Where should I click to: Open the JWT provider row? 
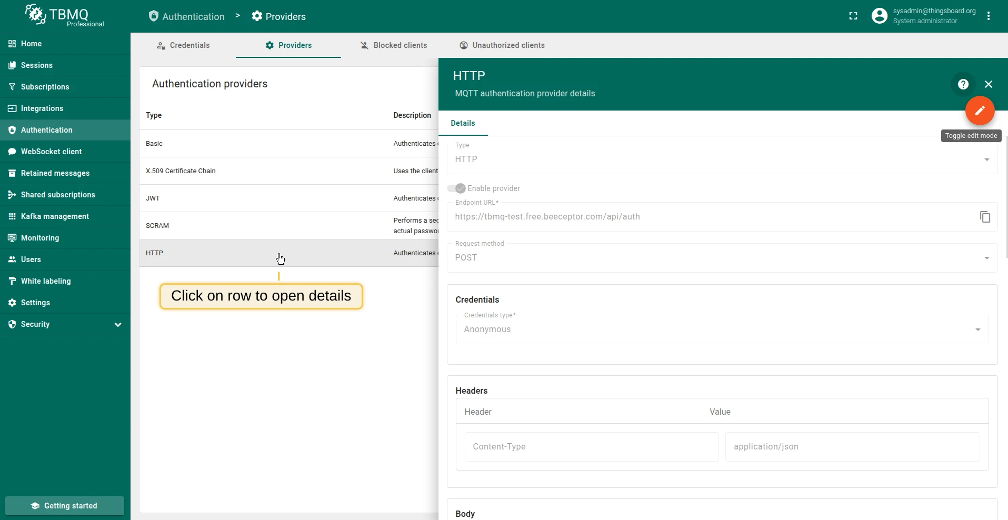[x=289, y=198]
